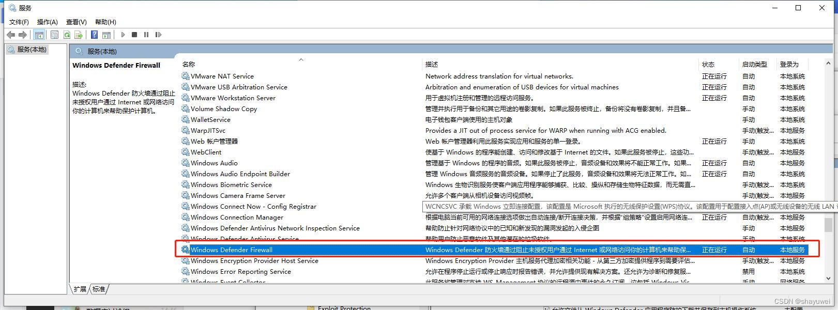
Task: Open the 操作(A) menu
Action: tap(48, 22)
